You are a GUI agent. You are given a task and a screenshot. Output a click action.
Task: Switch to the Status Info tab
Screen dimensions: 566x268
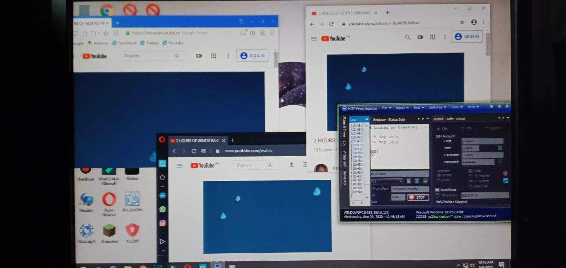click(x=396, y=119)
